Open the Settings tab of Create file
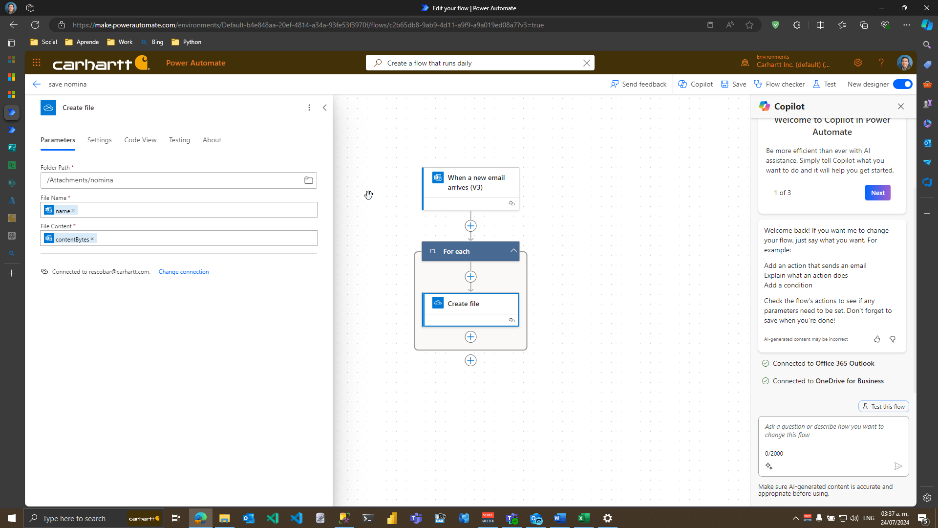Viewport: 938px width, 528px height. 99,140
